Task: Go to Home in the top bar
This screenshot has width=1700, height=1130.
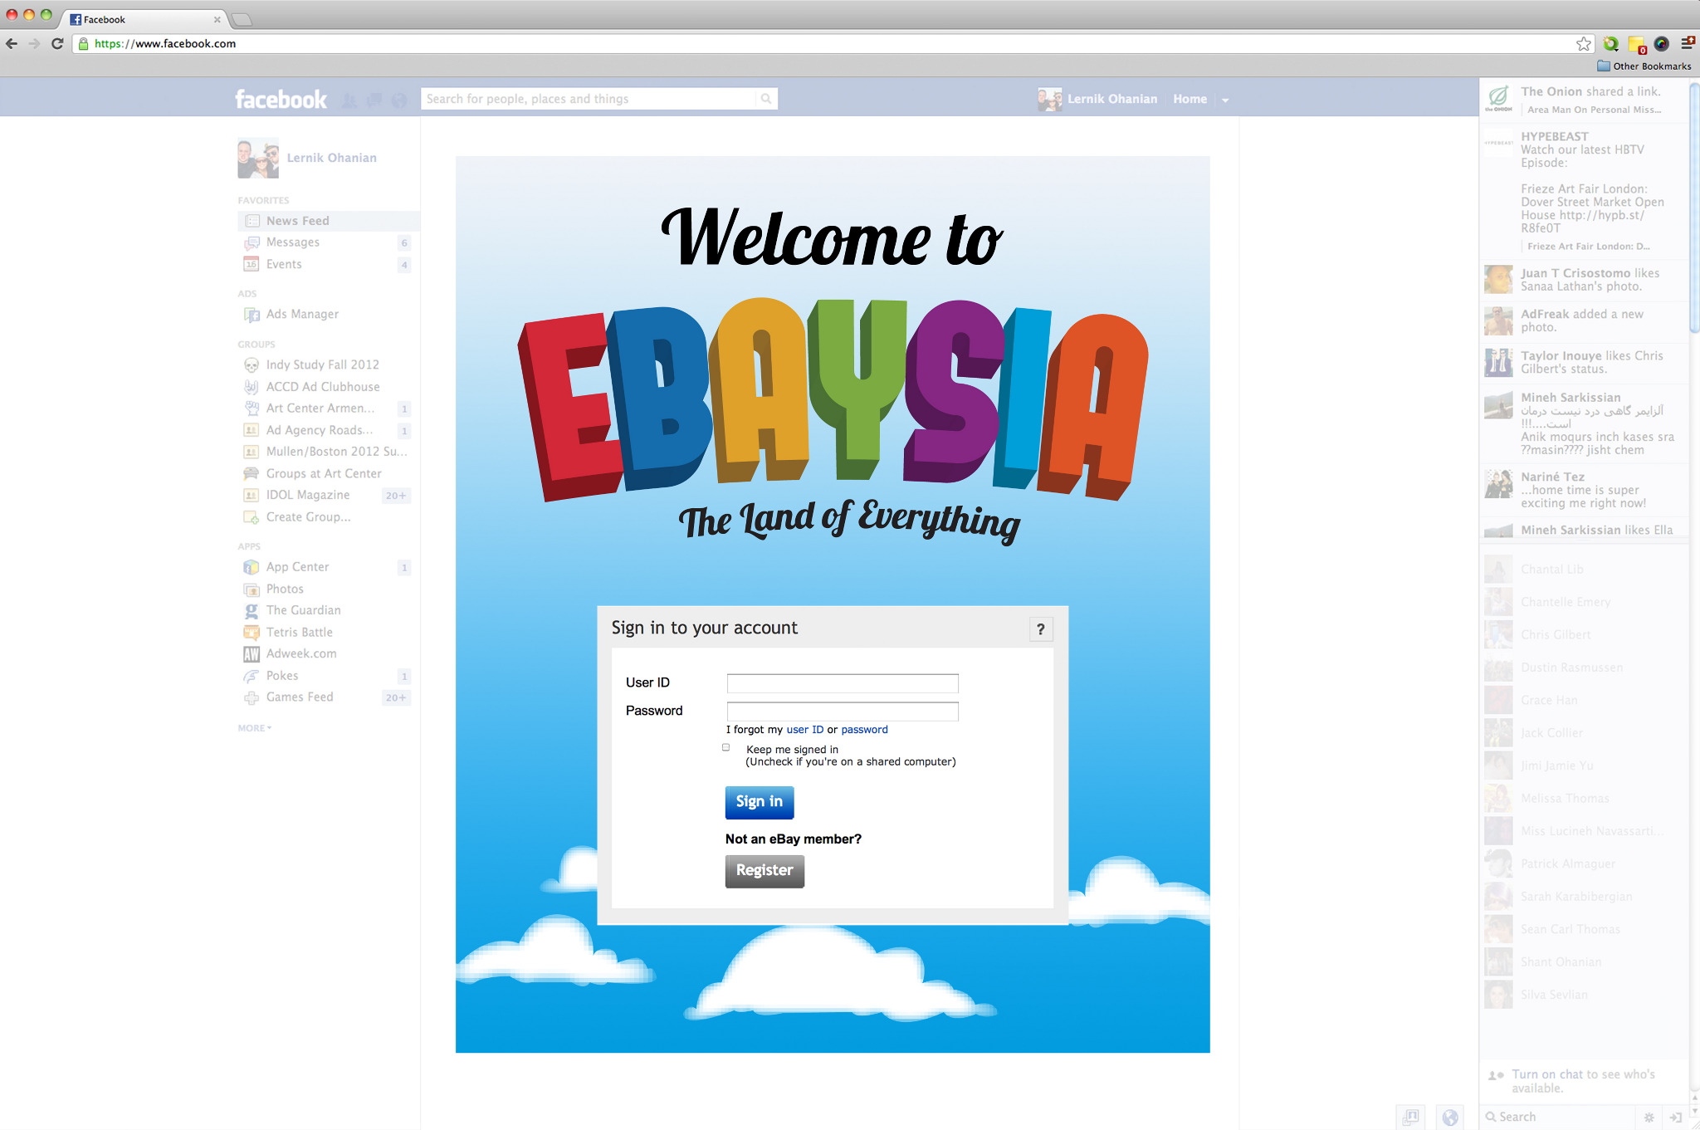Action: click(x=1190, y=99)
